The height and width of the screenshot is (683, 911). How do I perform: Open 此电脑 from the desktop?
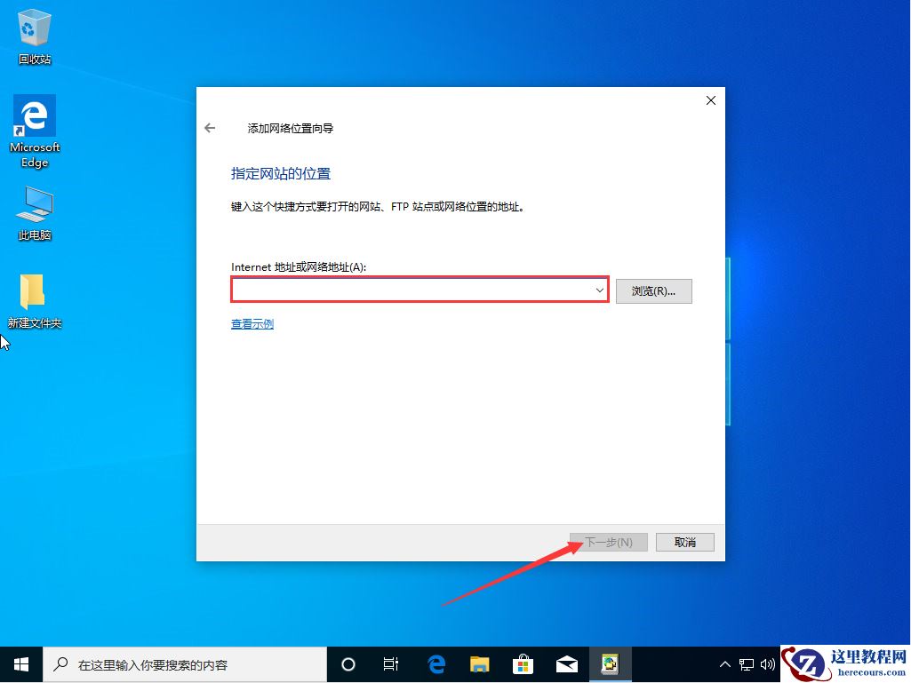(x=34, y=204)
